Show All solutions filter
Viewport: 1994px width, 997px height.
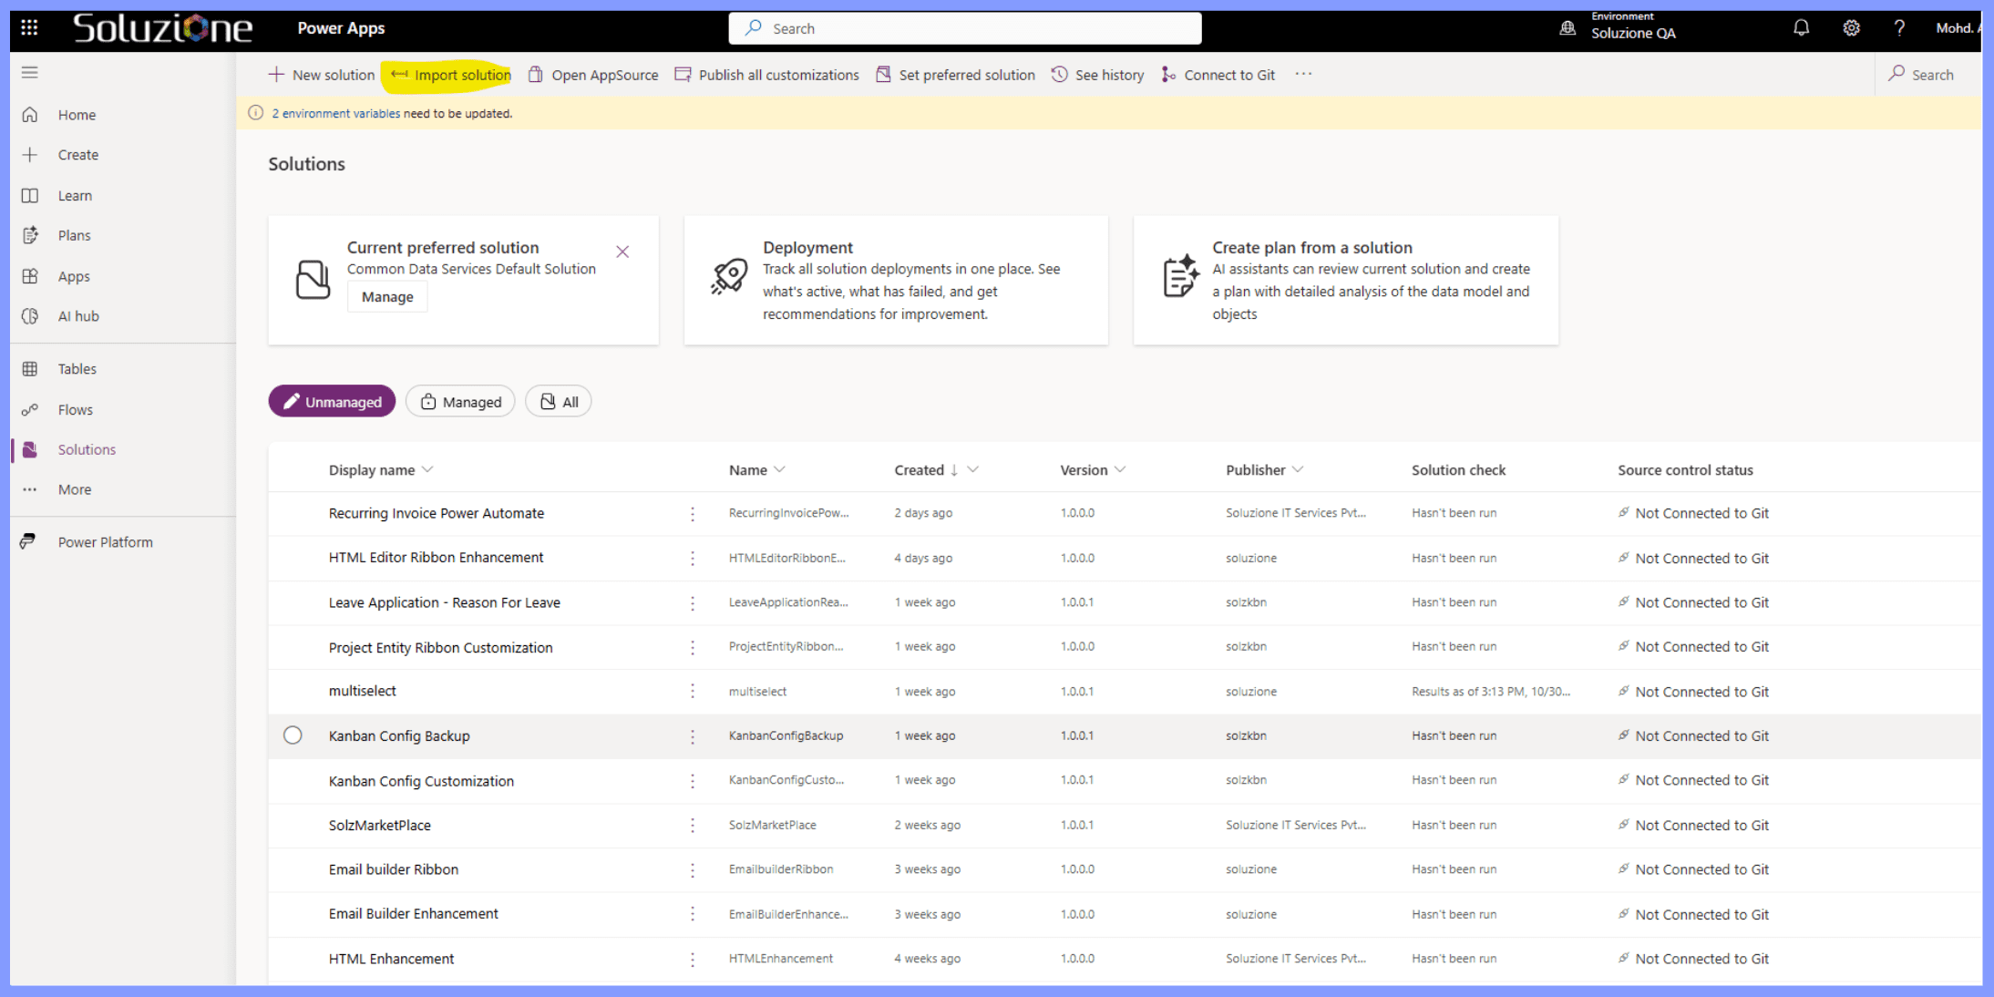(558, 401)
